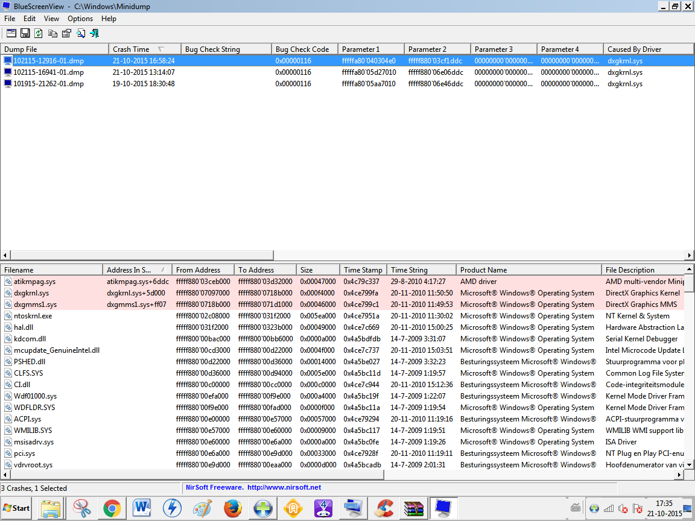Launch the Snipping Tool from the taskbar
Screen dimensions: 695x521
82,508
